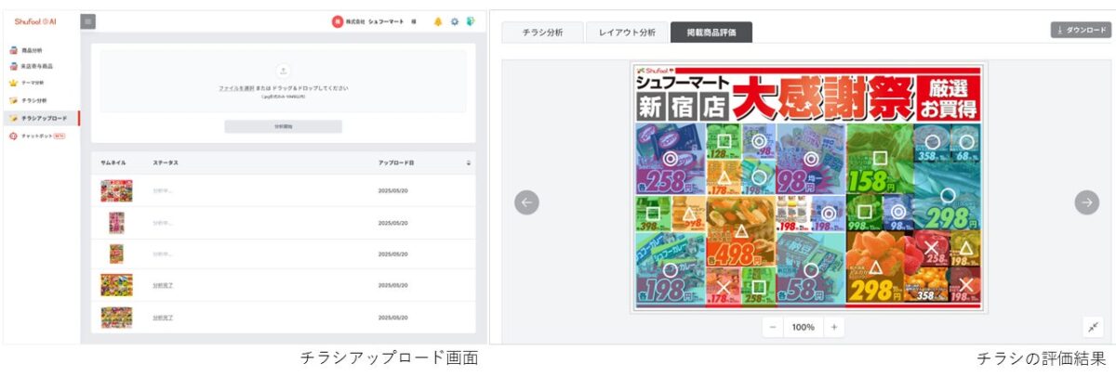Zoom in with the plus button

pos(834,327)
